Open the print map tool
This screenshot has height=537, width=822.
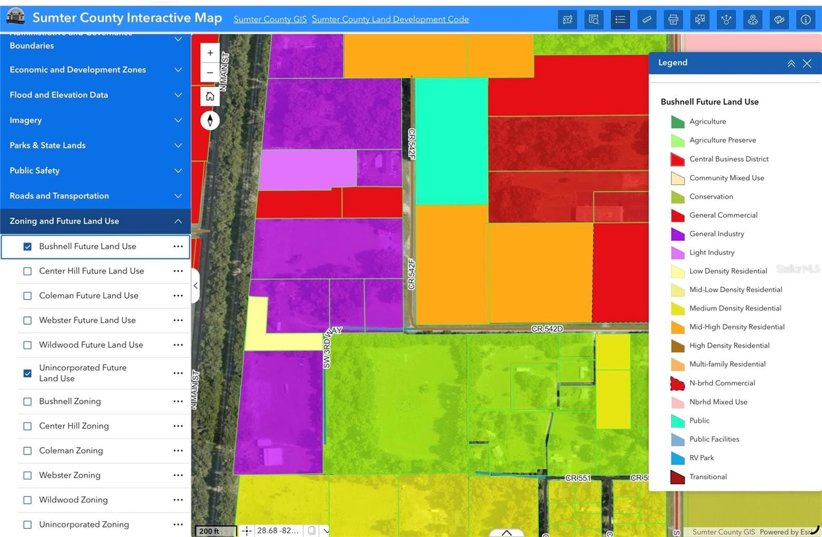tap(673, 20)
